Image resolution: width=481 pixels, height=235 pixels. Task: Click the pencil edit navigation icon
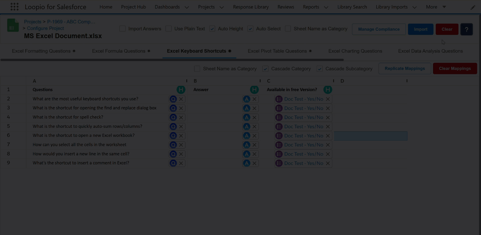(473, 8)
